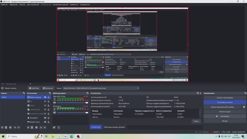This screenshot has height=139, width=247.
Task: Toggle visibility eye of Захват экрана source
Action: point(45,97)
